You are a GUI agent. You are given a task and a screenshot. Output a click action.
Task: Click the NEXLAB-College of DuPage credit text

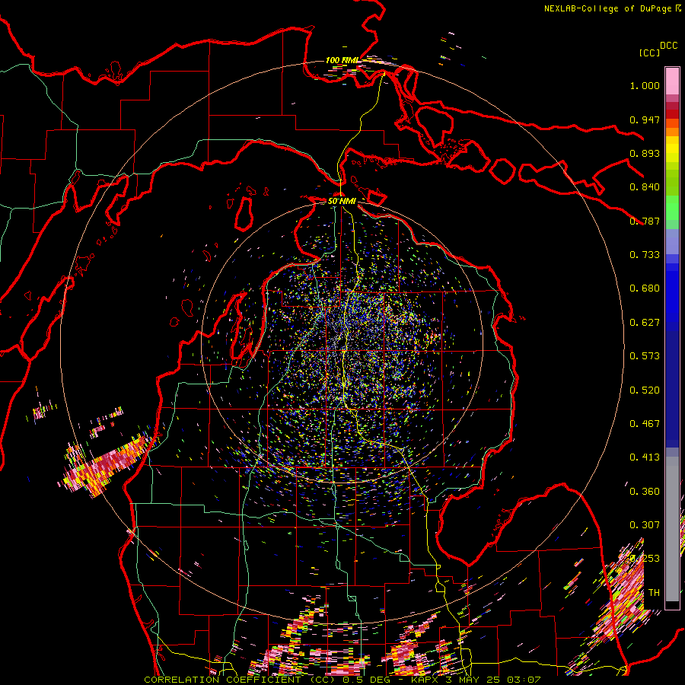click(612, 8)
